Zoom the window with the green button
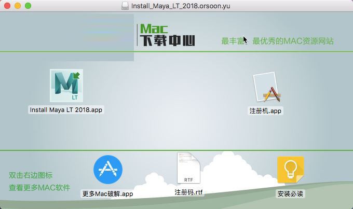 tap(28, 6)
